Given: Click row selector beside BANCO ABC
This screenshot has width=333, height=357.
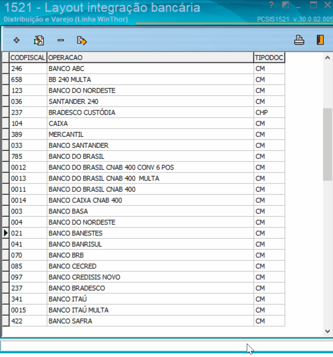Looking at the screenshot, I should tap(5, 69).
